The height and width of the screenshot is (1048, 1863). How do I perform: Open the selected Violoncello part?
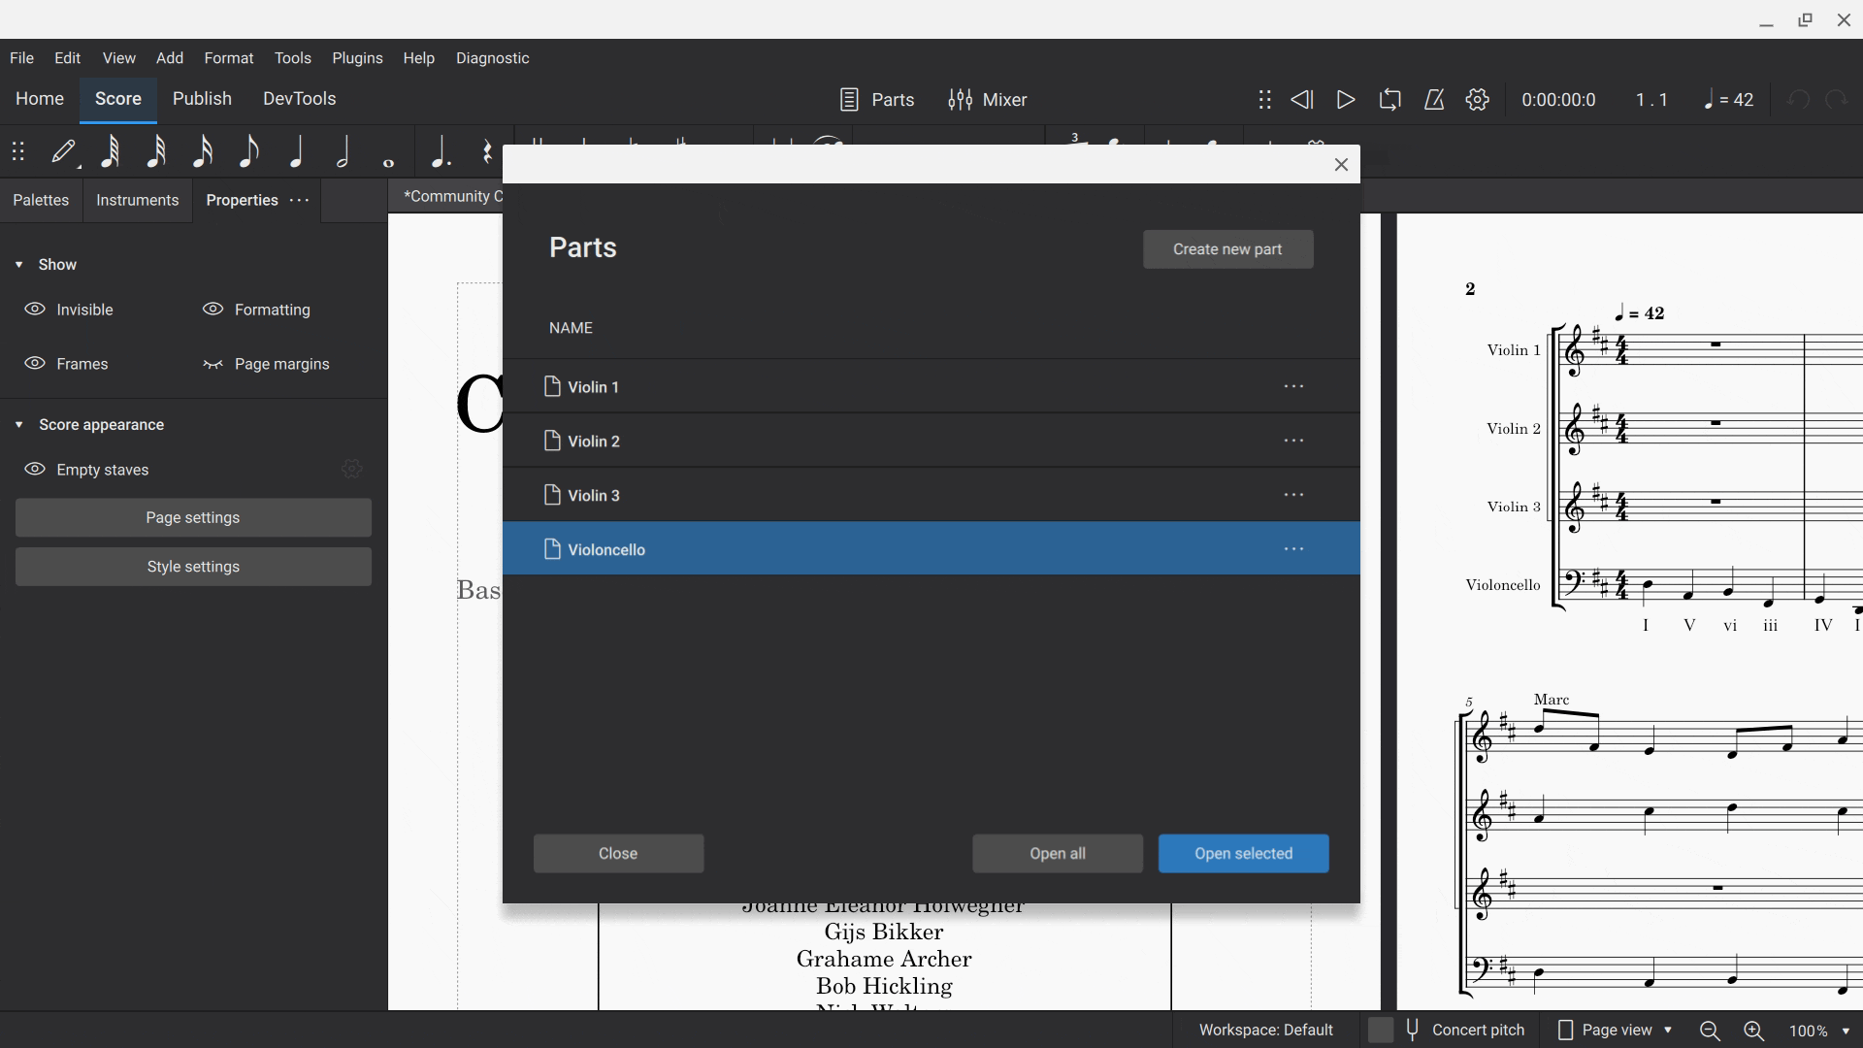tap(1243, 853)
